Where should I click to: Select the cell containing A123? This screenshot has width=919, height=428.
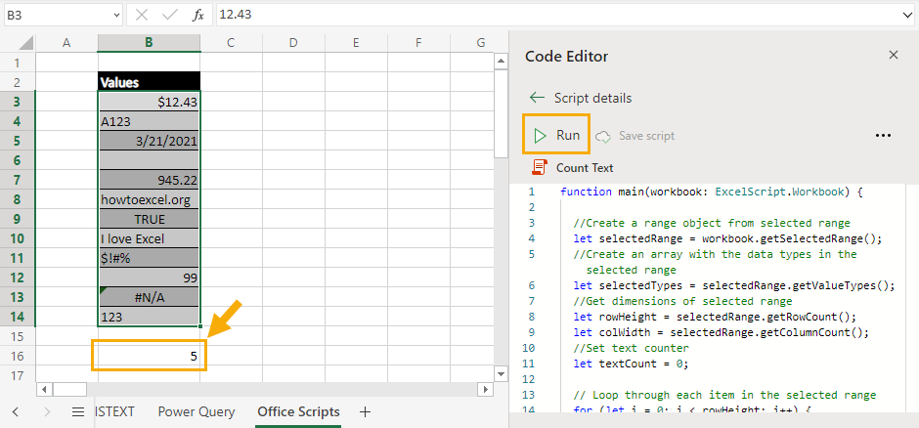coord(149,121)
